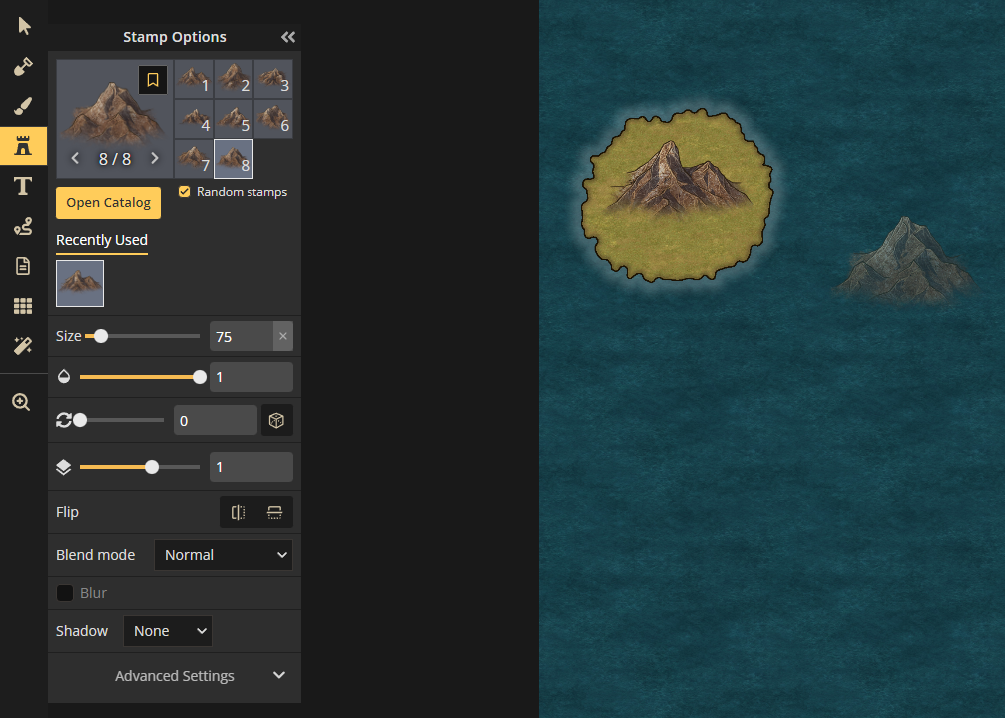This screenshot has height=718, width=1005.
Task: Open the grid tool
Action: pos(23,306)
